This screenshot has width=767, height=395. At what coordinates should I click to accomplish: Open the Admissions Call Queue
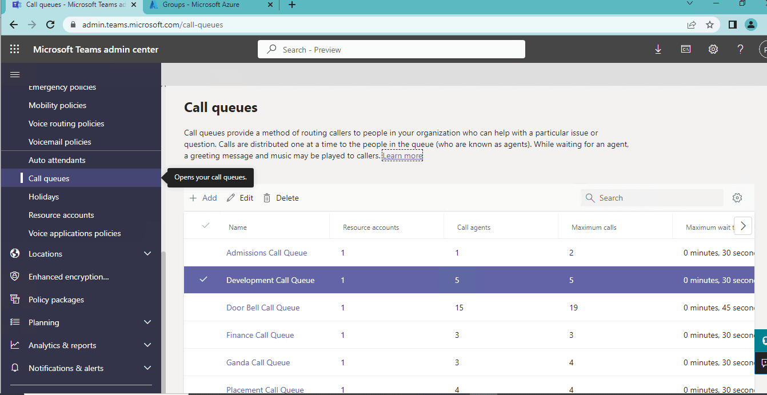point(266,252)
